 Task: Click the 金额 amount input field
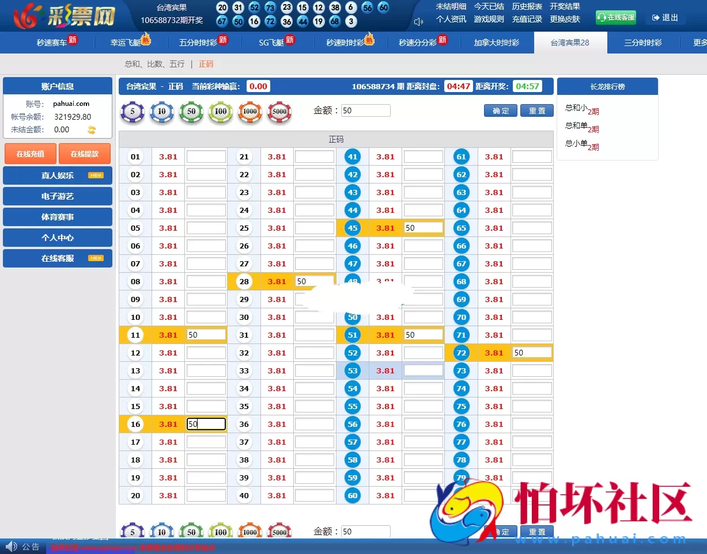(x=365, y=110)
